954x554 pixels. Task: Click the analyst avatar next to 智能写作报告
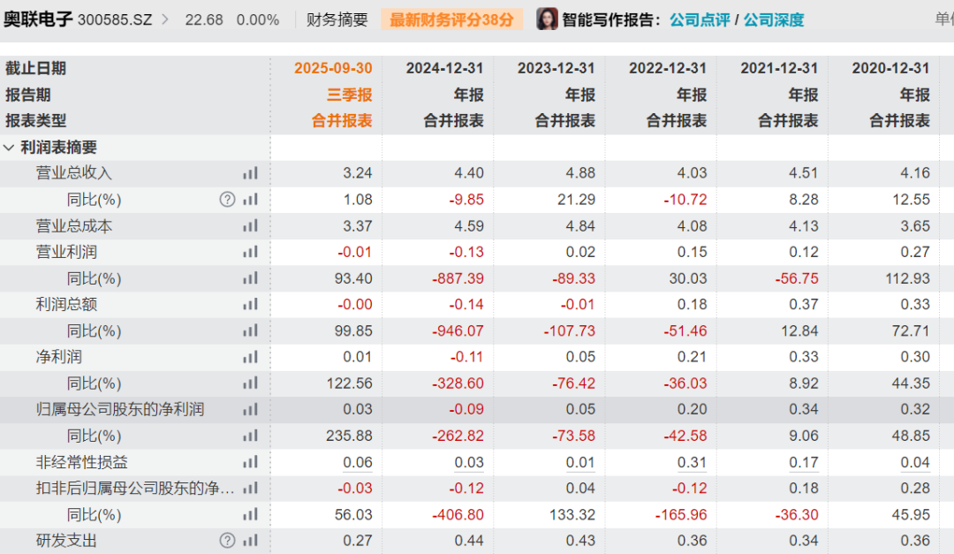(x=547, y=19)
